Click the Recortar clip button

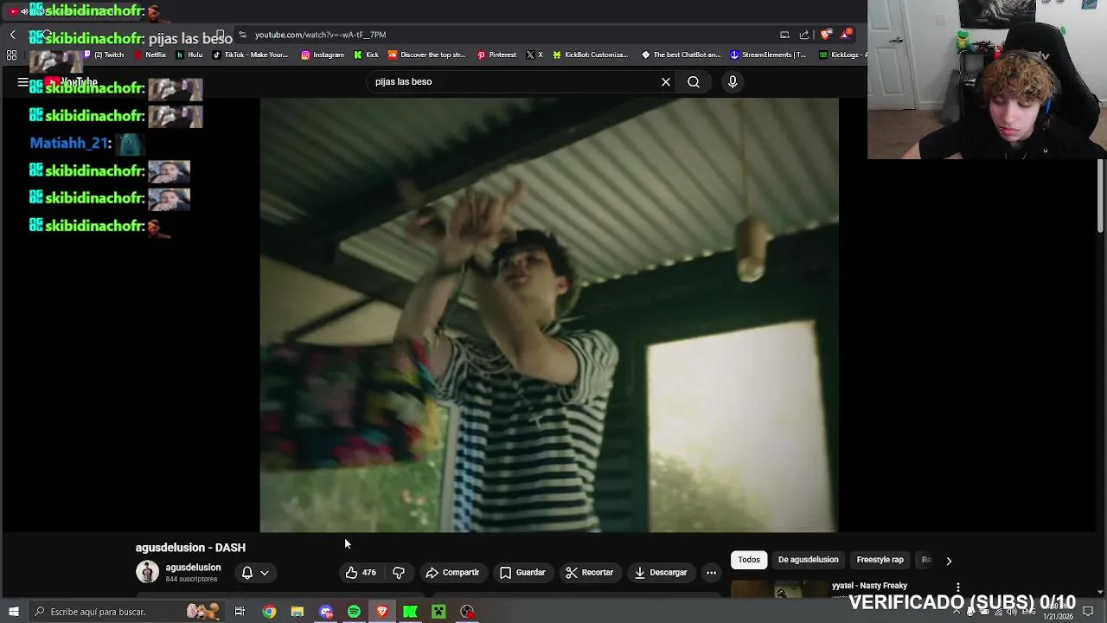click(x=590, y=572)
